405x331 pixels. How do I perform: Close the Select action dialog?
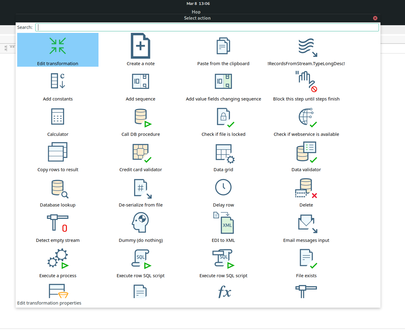coord(375,18)
